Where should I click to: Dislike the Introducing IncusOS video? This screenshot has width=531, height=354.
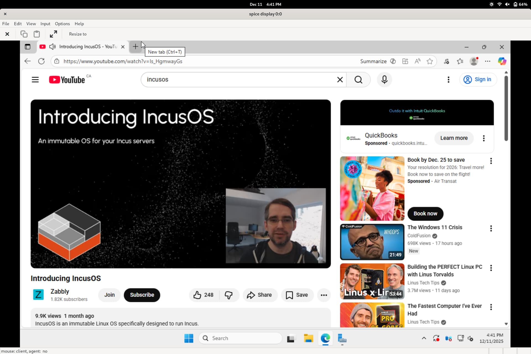click(228, 295)
